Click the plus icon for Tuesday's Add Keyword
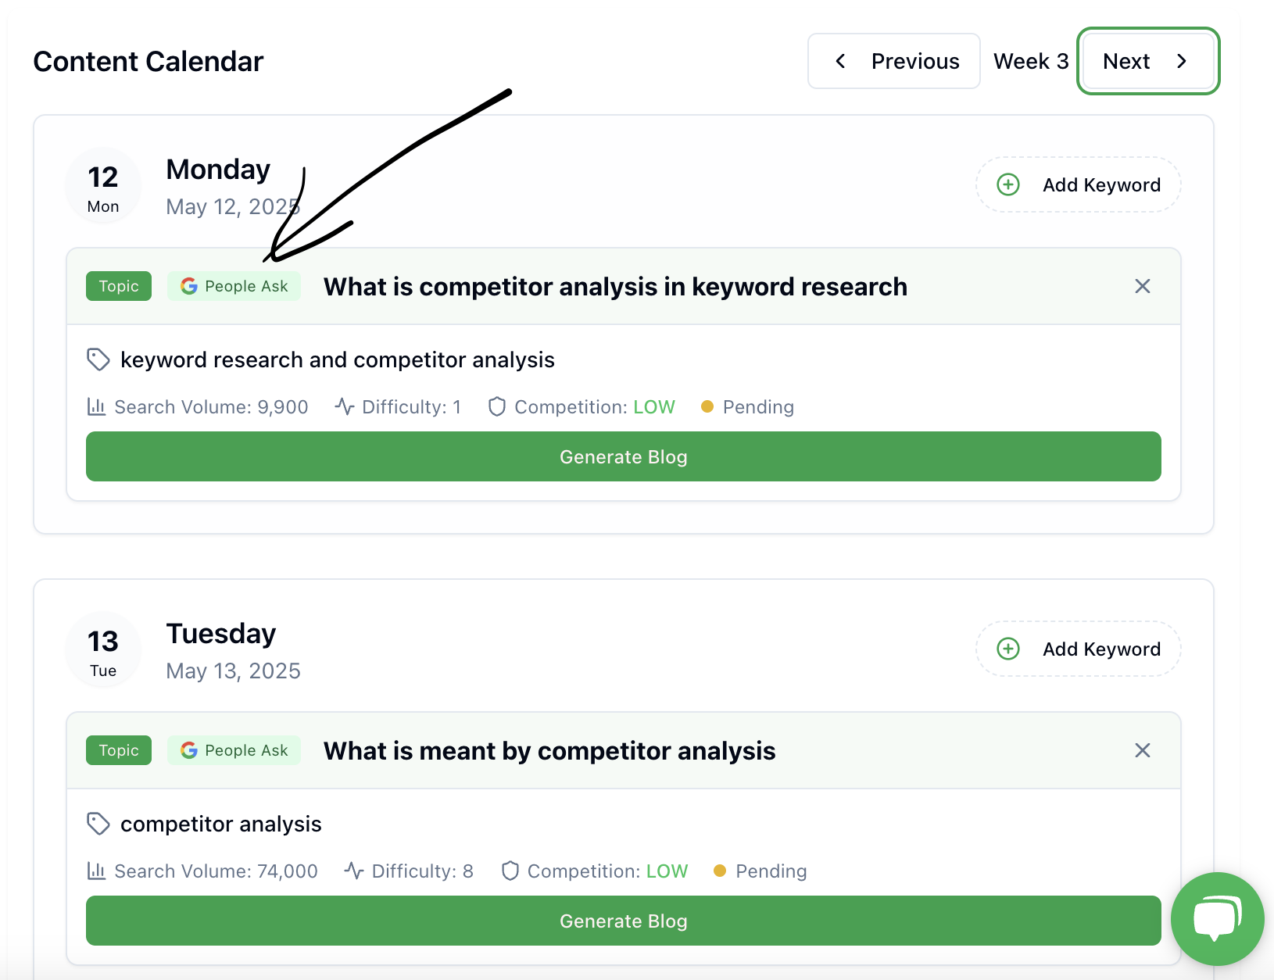The height and width of the screenshot is (980, 1274). [1008, 649]
